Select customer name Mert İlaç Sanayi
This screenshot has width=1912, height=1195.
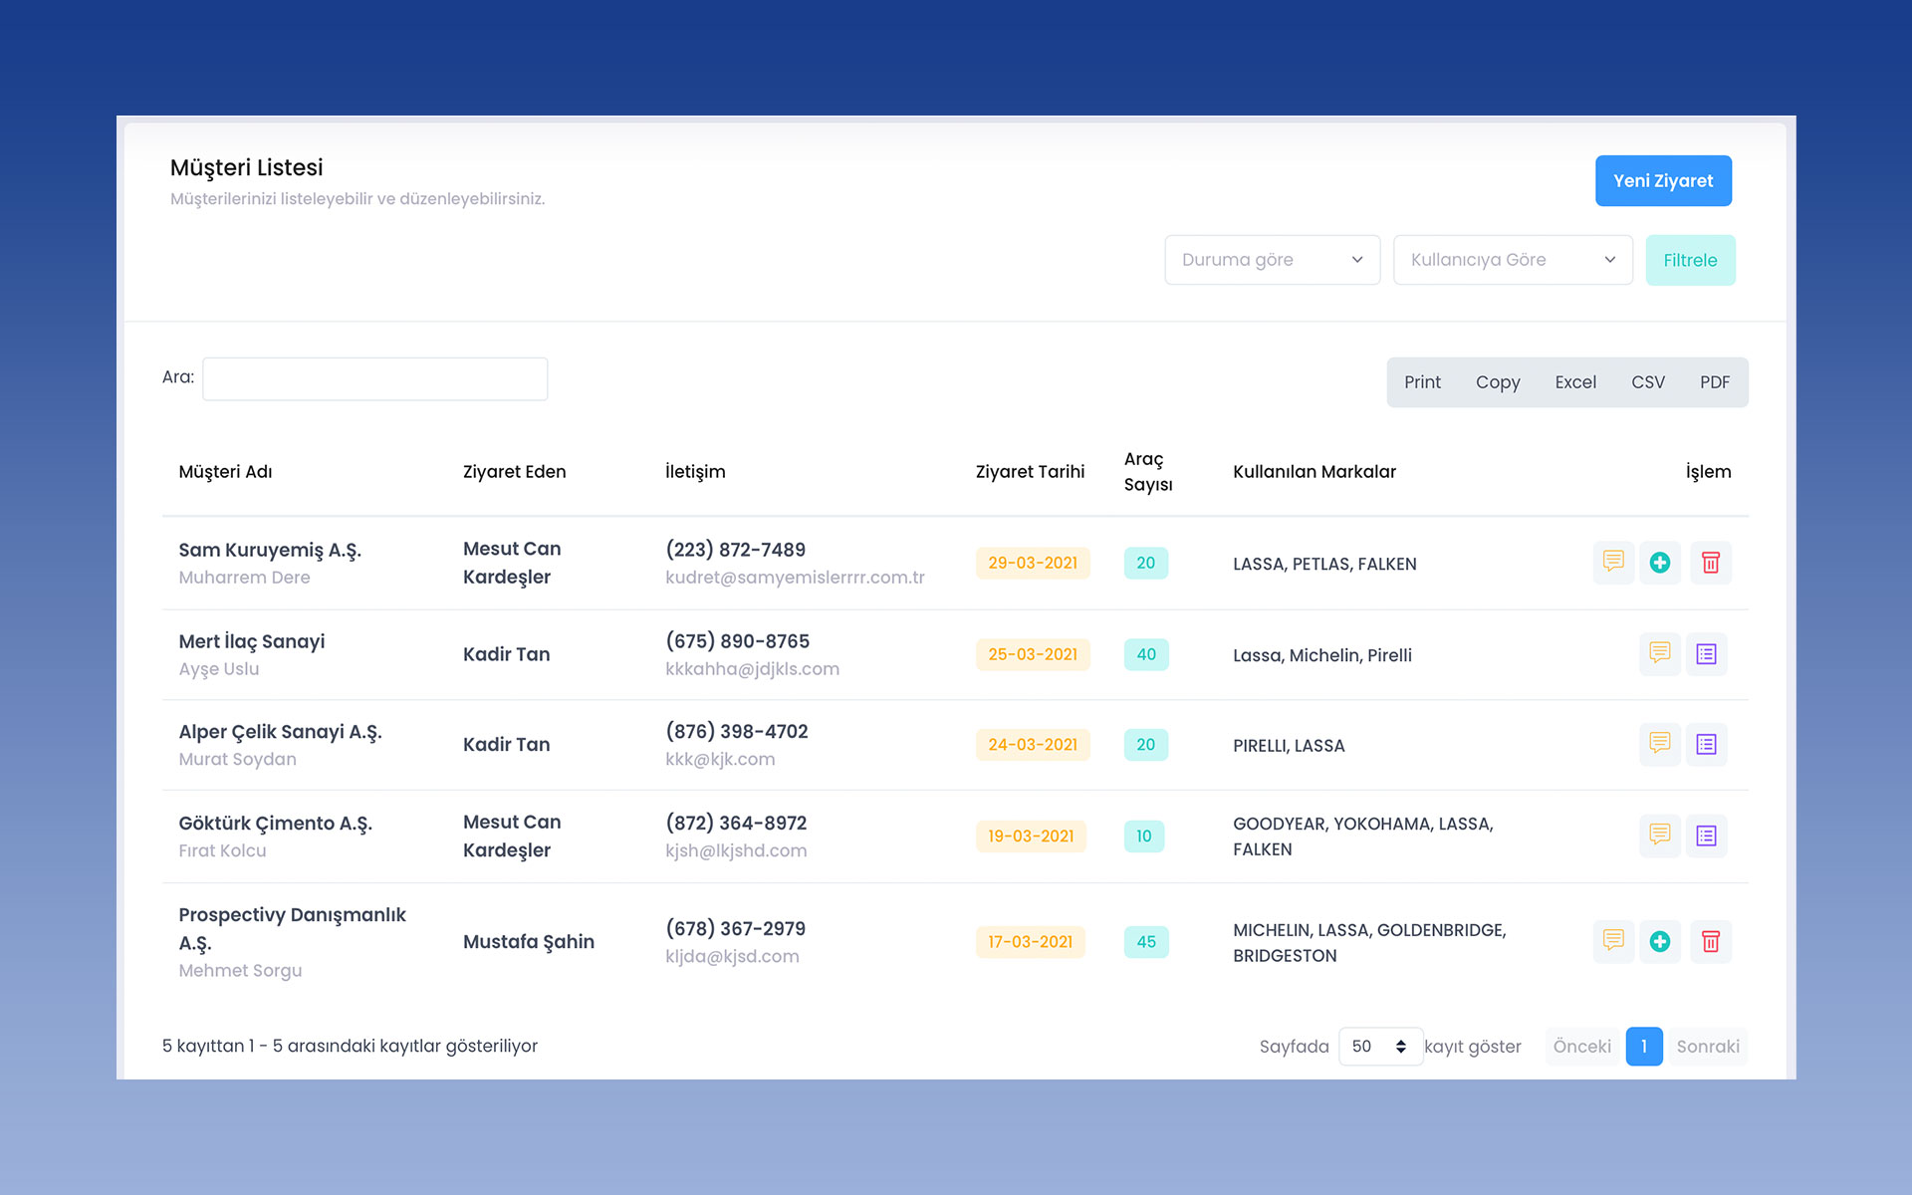pos(252,641)
